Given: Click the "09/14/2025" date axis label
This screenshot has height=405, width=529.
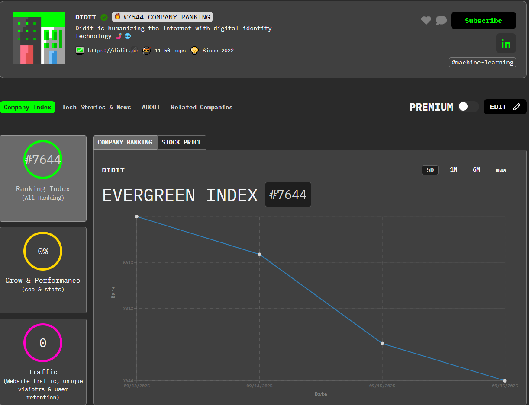Looking at the screenshot, I should [x=260, y=386].
